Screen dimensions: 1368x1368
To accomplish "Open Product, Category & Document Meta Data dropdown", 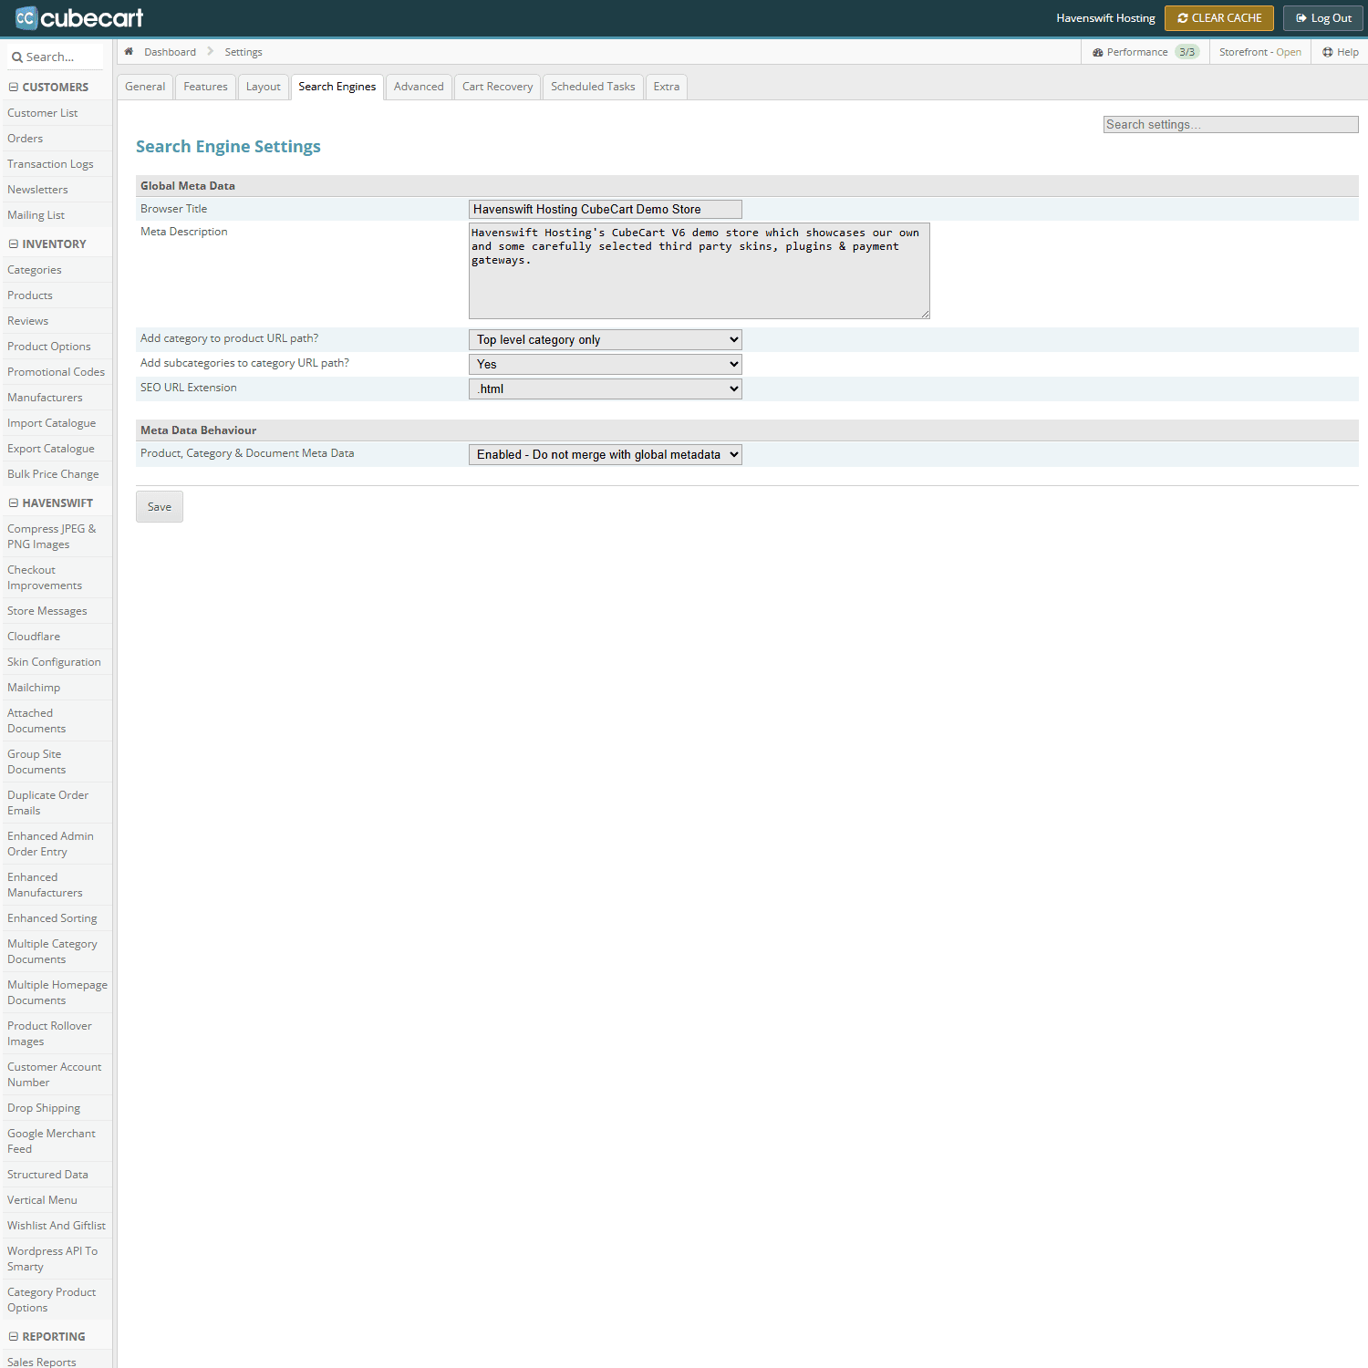I will pyautogui.click(x=606, y=454).
